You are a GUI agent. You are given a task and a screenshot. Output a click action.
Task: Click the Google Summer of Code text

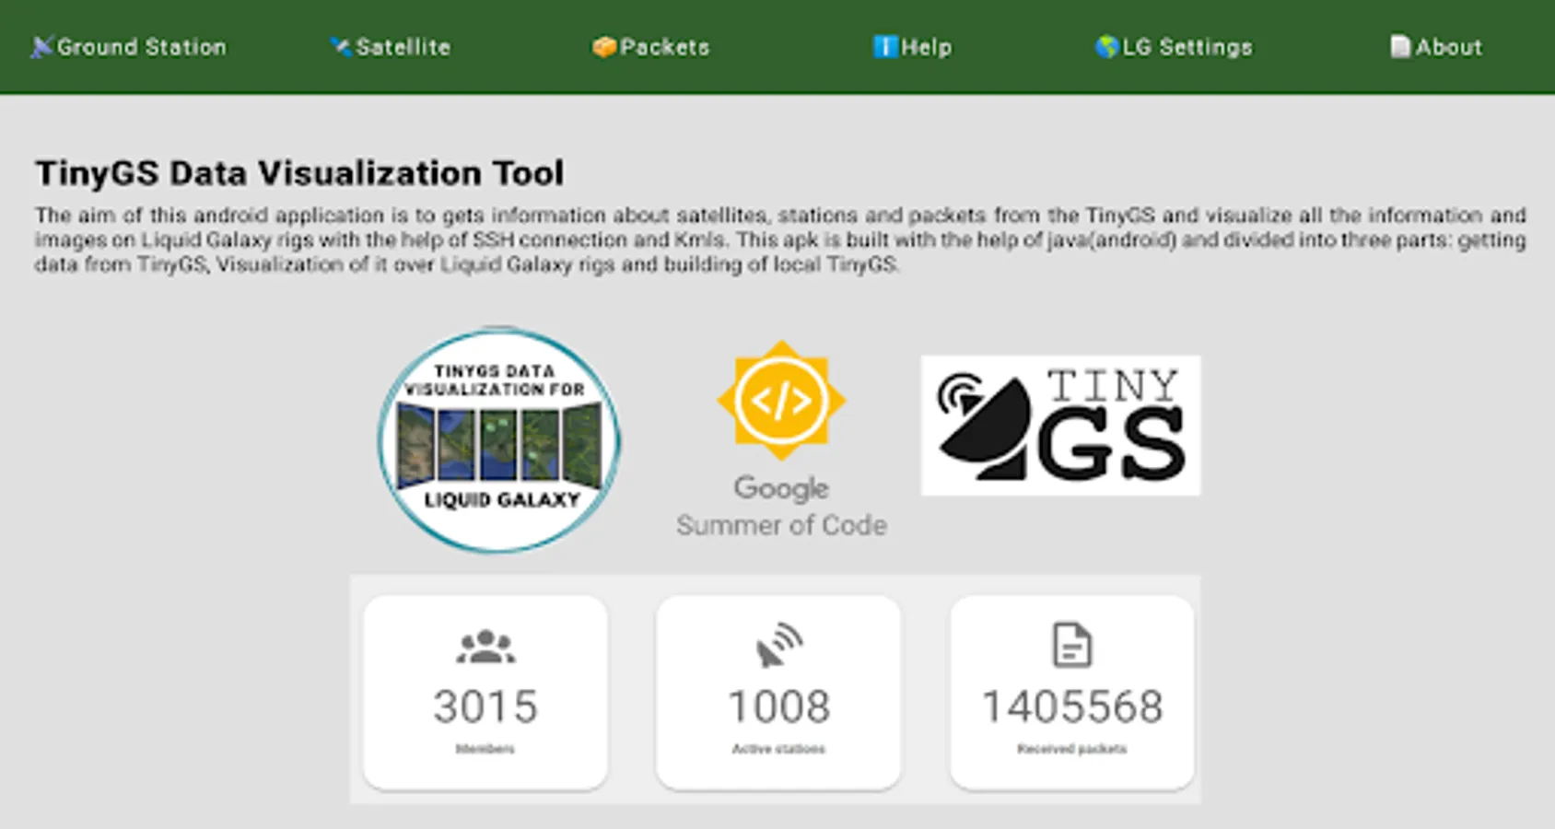pyautogui.click(x=781, y=507)
